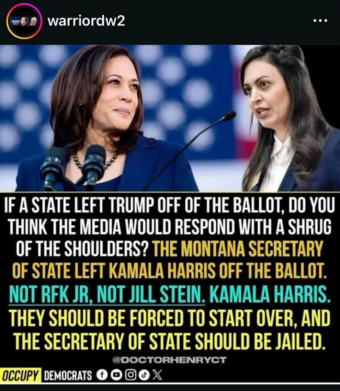Click the @DOCTORHENRYCT handle text
Image resolution: width=340 pixels, height=391 pixels.
pos(170,360)
